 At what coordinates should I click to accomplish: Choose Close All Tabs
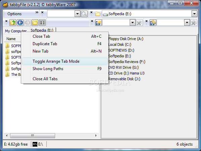click(x=65, y=79)
